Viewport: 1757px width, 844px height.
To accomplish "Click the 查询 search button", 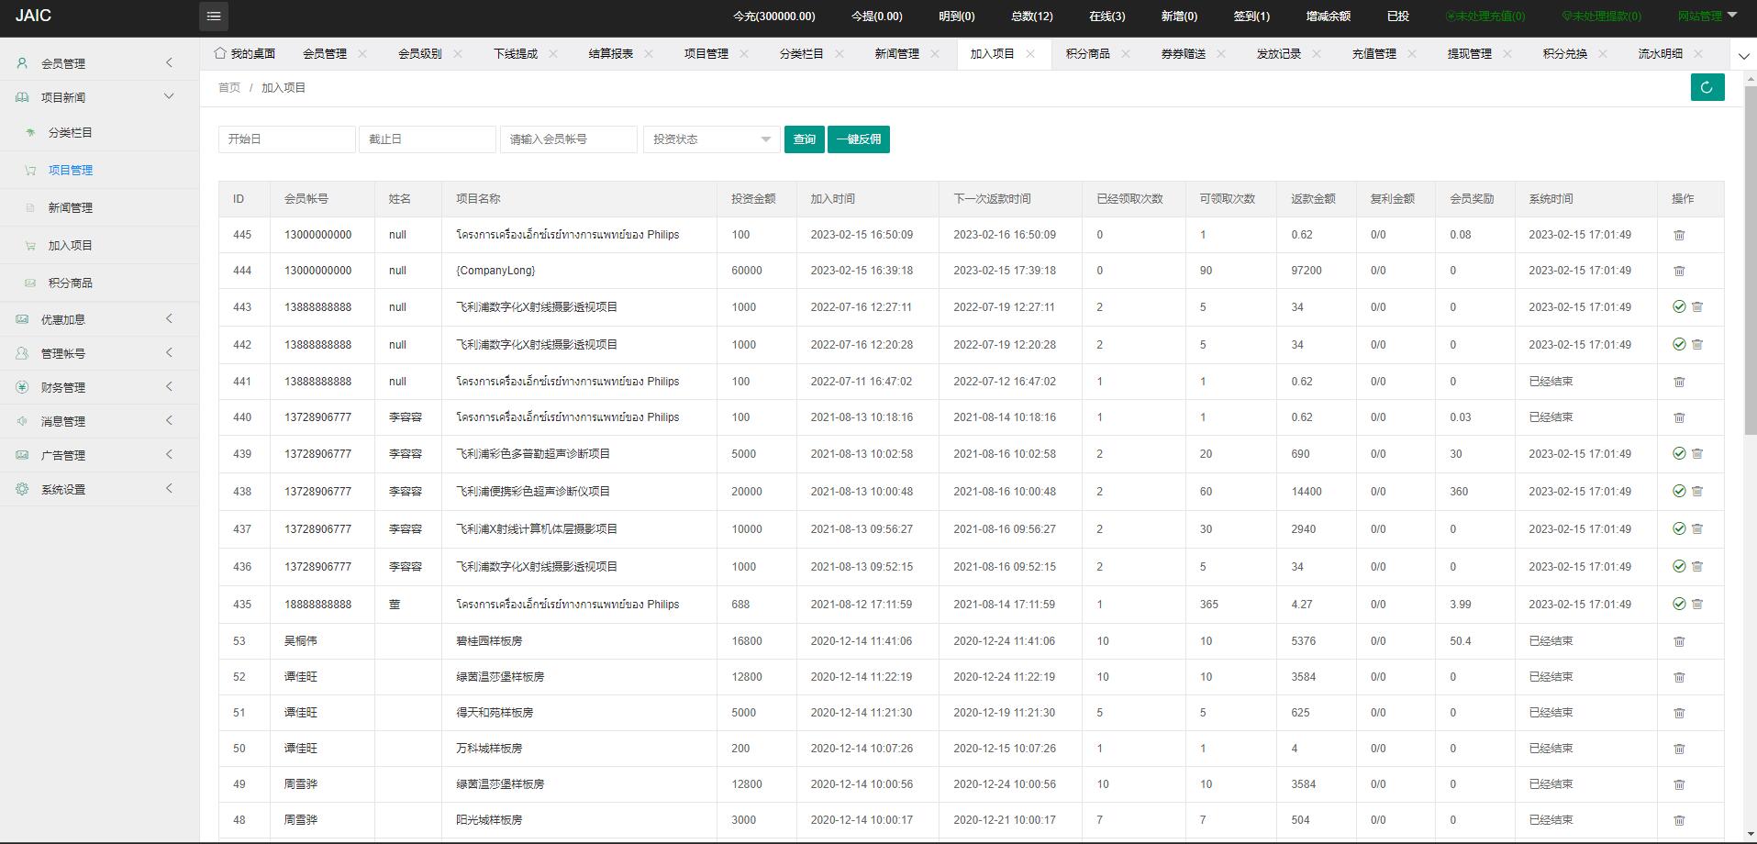I will (x=804, y=139).
